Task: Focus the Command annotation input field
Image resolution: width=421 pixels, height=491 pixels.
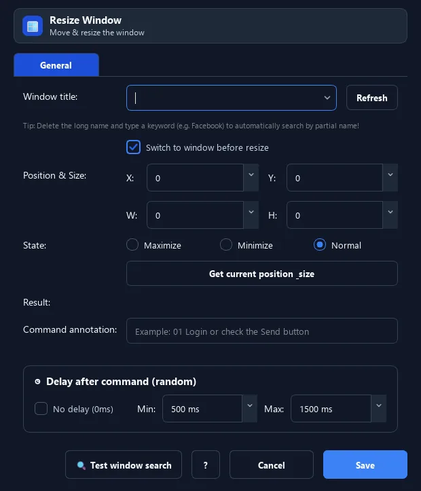Action: [x=262, y=331]
